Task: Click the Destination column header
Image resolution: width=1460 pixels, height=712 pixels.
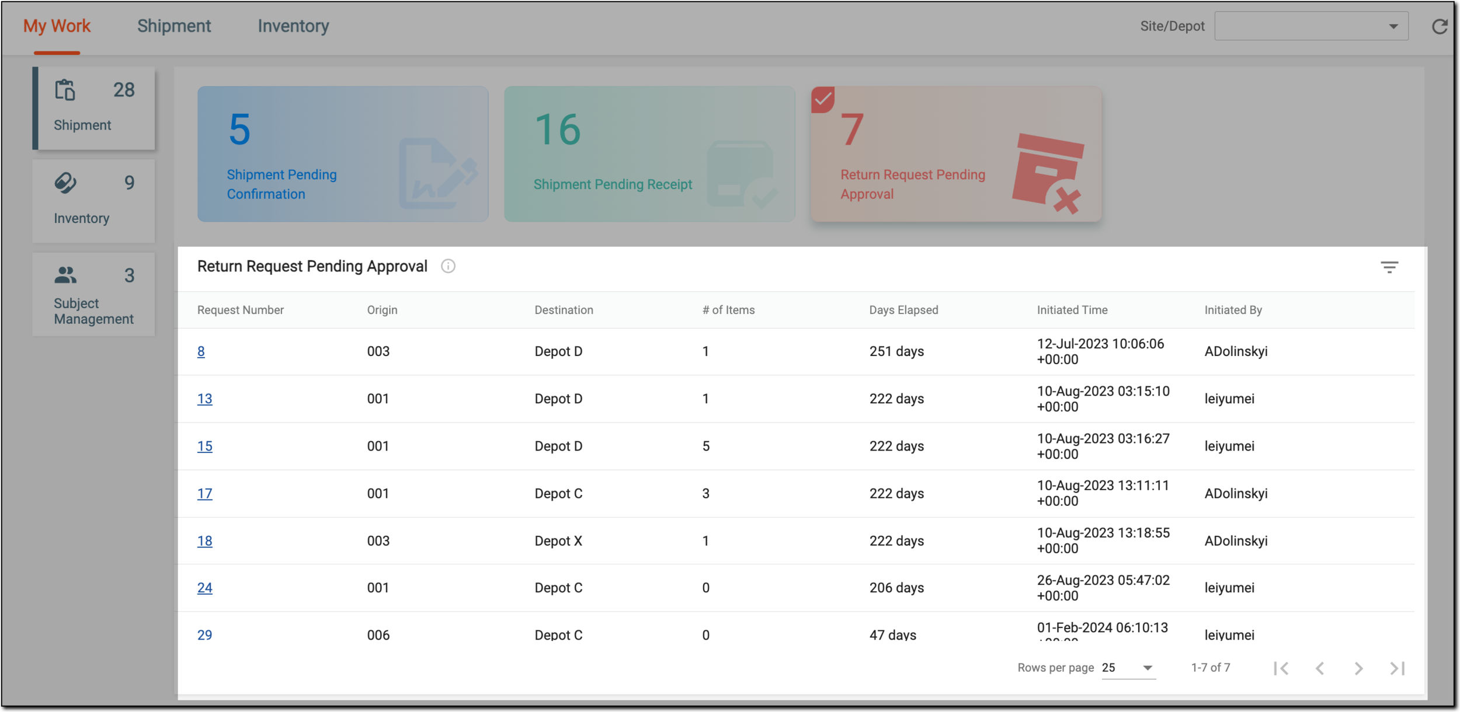Action: click(564, 310)
